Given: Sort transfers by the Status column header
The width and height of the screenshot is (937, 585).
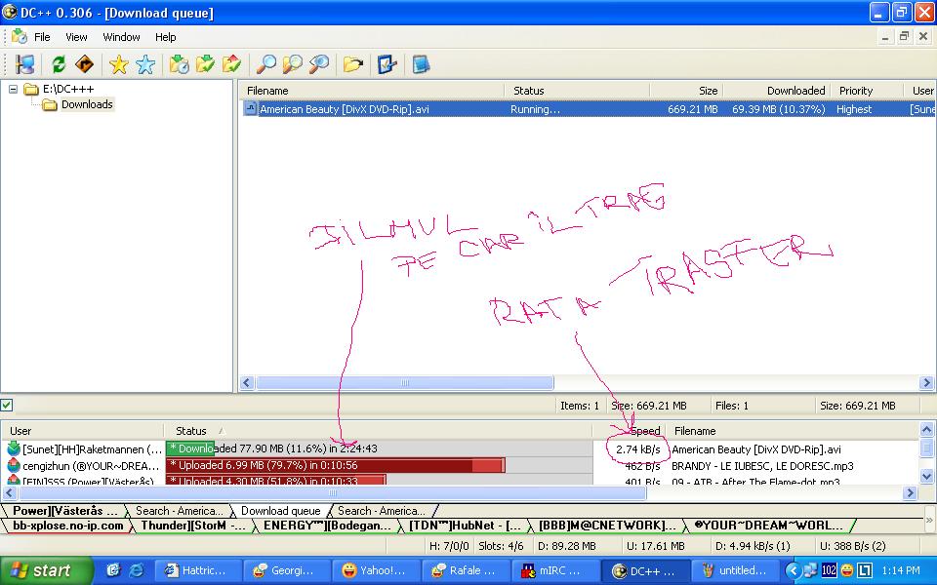Looking at the screenshot, I should (191, 431).
